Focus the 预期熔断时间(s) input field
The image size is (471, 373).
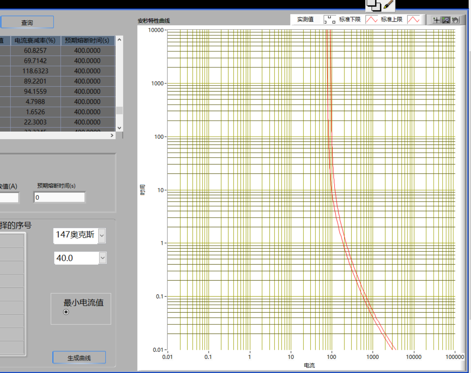coord(59,197)
